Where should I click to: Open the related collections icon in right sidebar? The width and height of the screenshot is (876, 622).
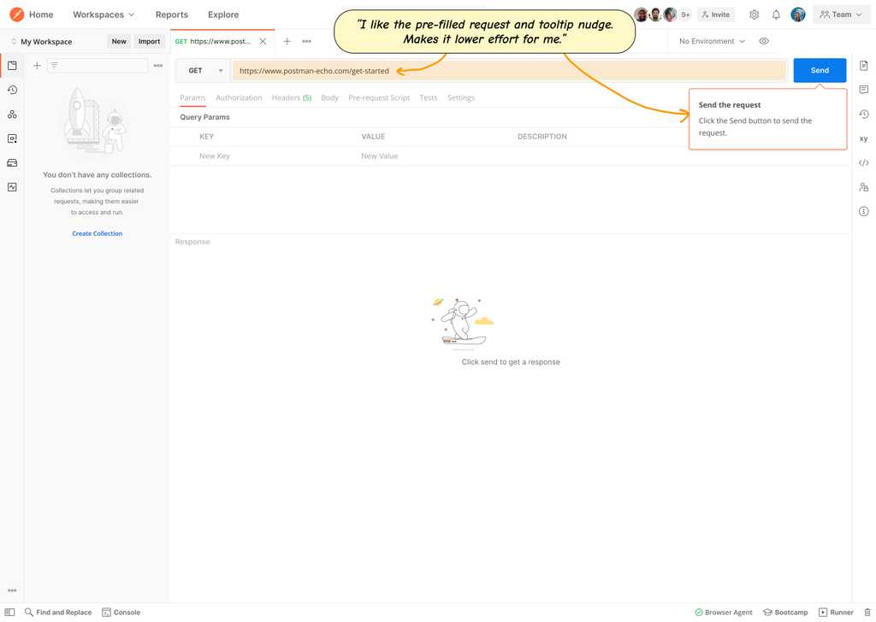[864, 187]
